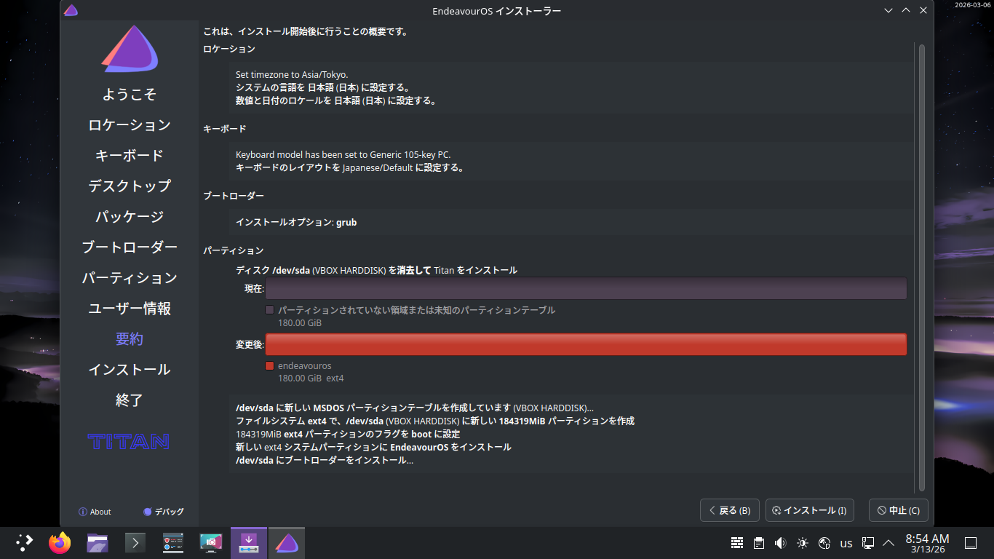994x559 pixels.
Task: Click the large EndeavourOS logo in the sidebar
Action: point(130,49)
